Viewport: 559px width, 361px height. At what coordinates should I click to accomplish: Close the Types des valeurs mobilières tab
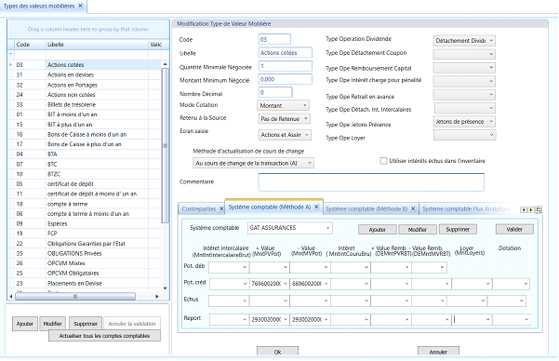pyautogui.click(x=80, y=6)
